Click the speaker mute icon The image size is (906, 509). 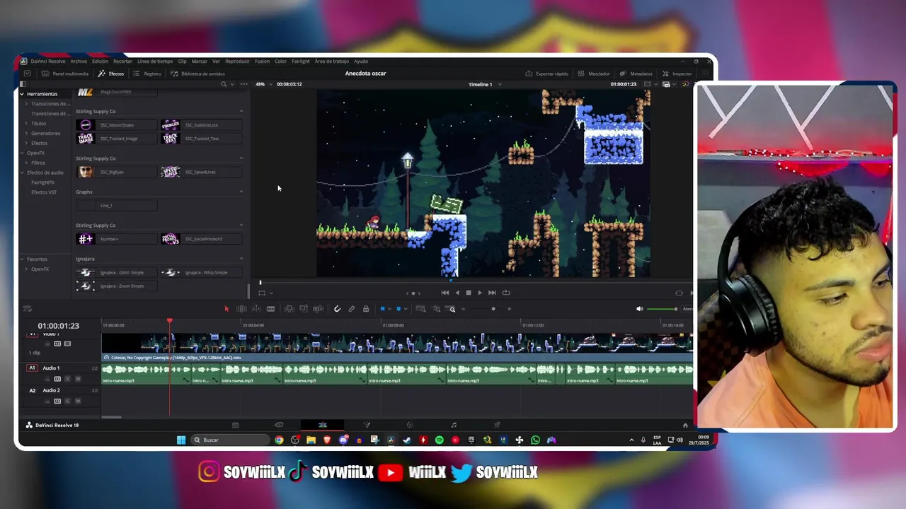coord(639,309)
